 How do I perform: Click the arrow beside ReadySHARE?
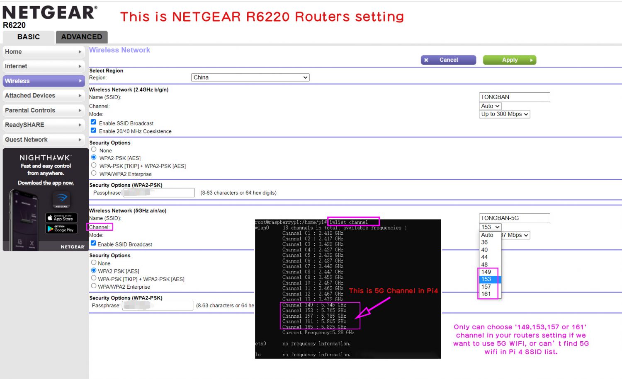80,125
